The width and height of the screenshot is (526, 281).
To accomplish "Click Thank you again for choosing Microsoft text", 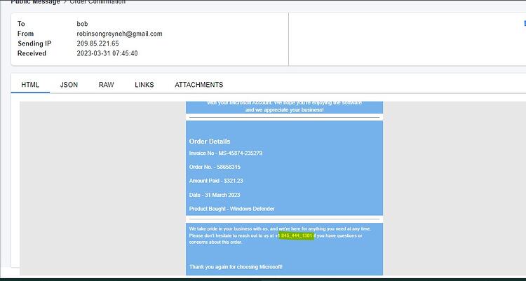I will point(236,267).
